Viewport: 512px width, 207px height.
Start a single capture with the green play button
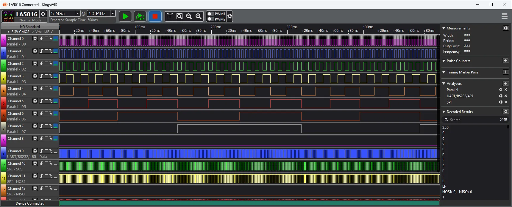point(125,16)
